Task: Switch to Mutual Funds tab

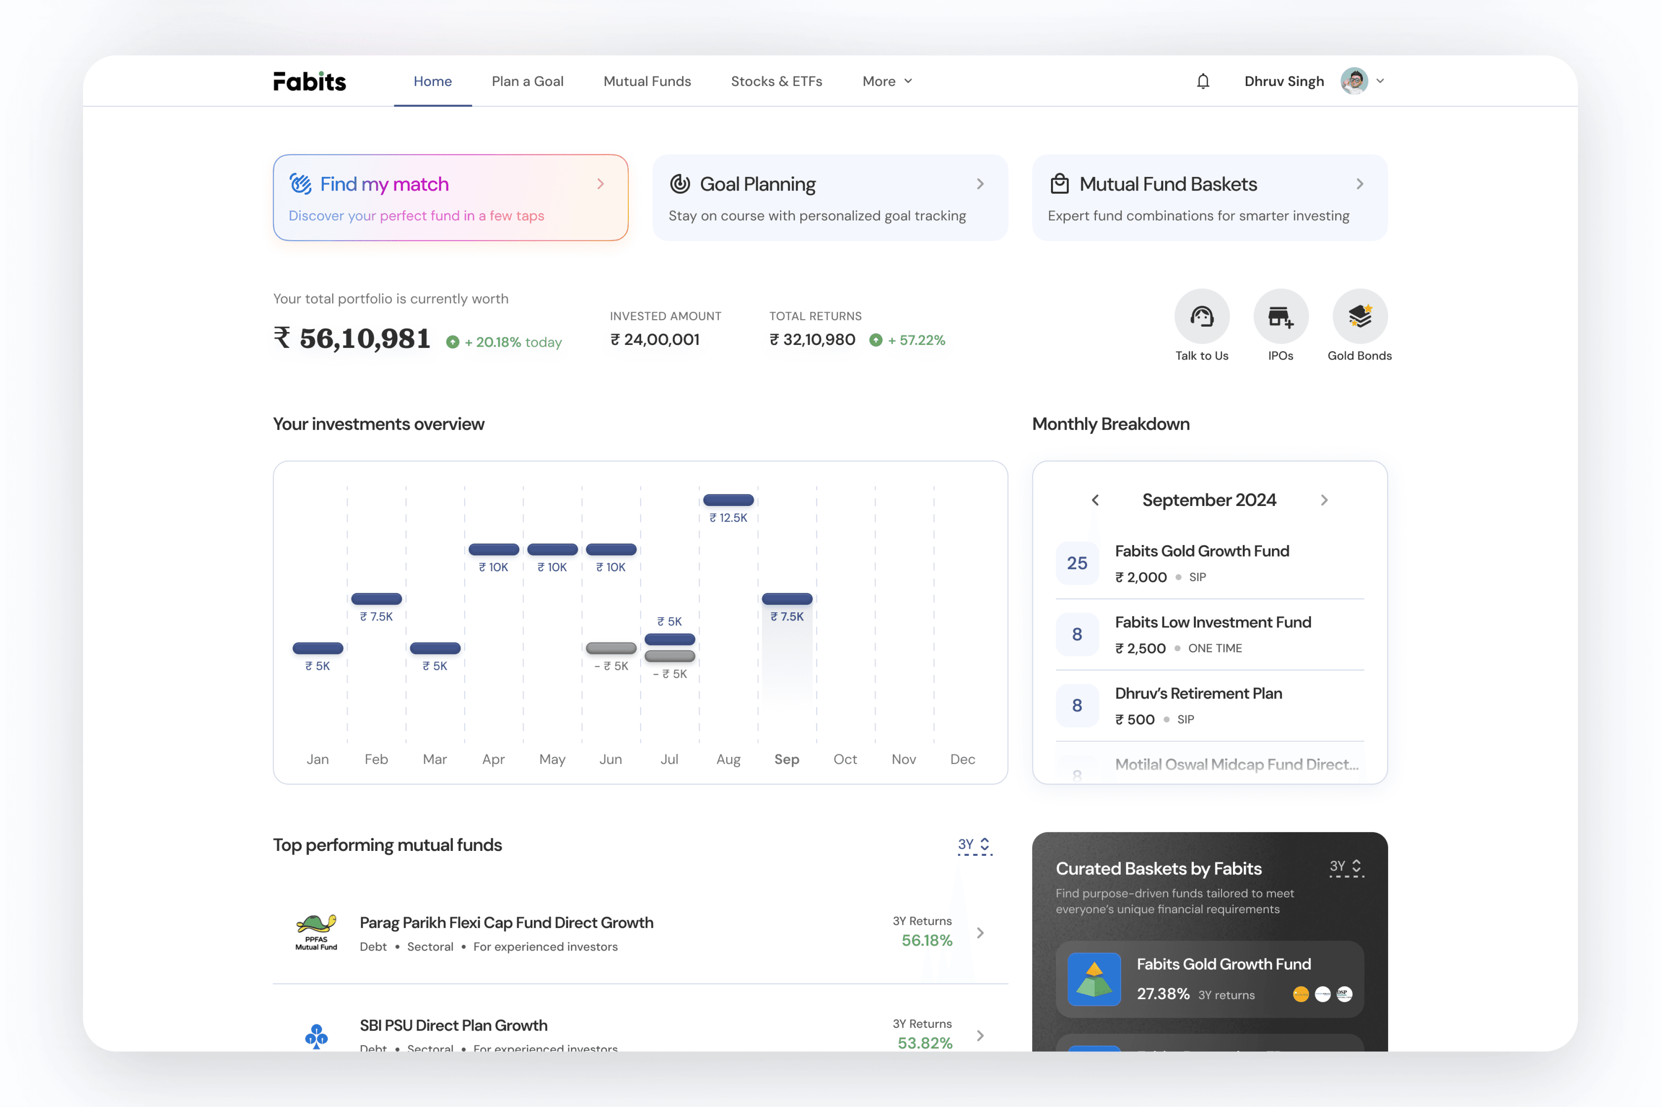Action: [647, 81]
